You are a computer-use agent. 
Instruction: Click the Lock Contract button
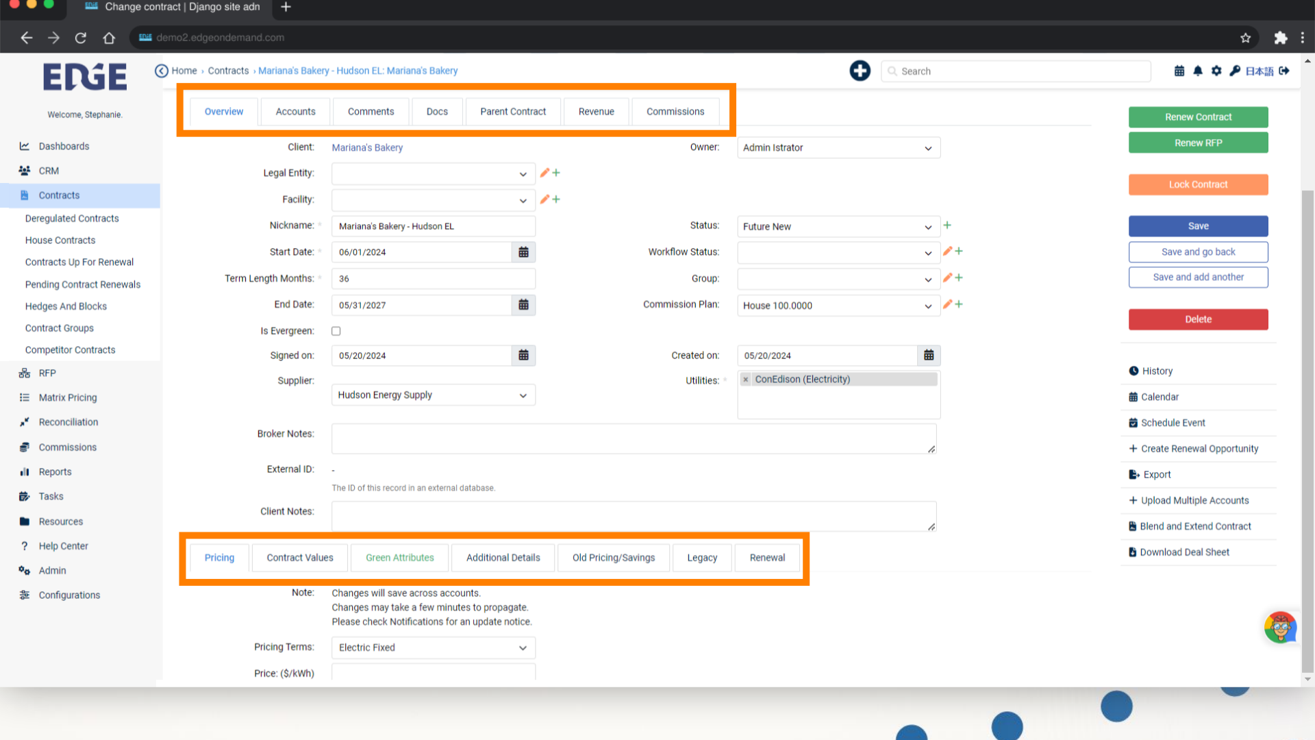coord(1199,184)
